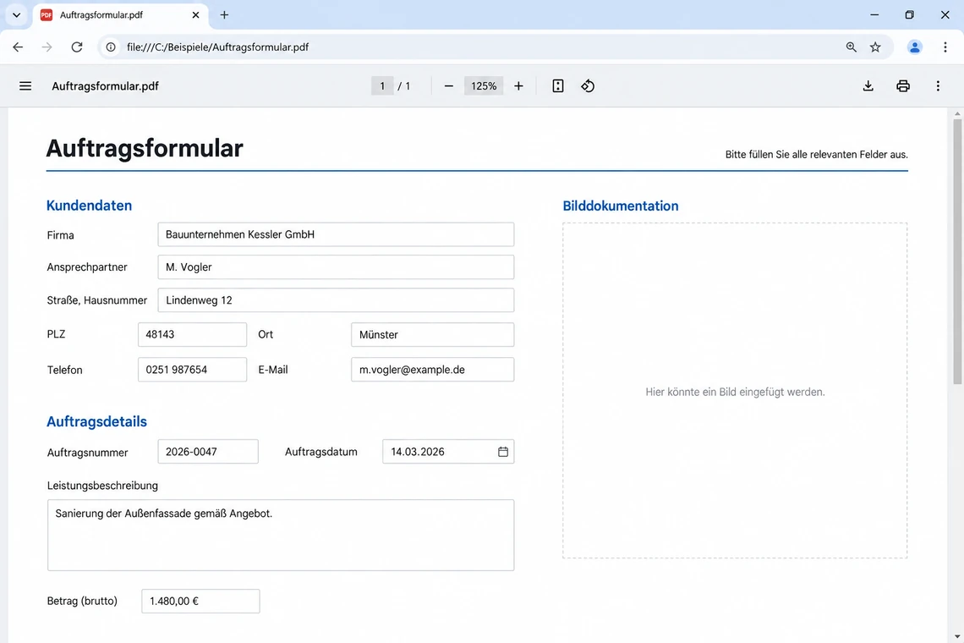
Task: Click the Betrag (brutto) label
Action: point(82,602)
